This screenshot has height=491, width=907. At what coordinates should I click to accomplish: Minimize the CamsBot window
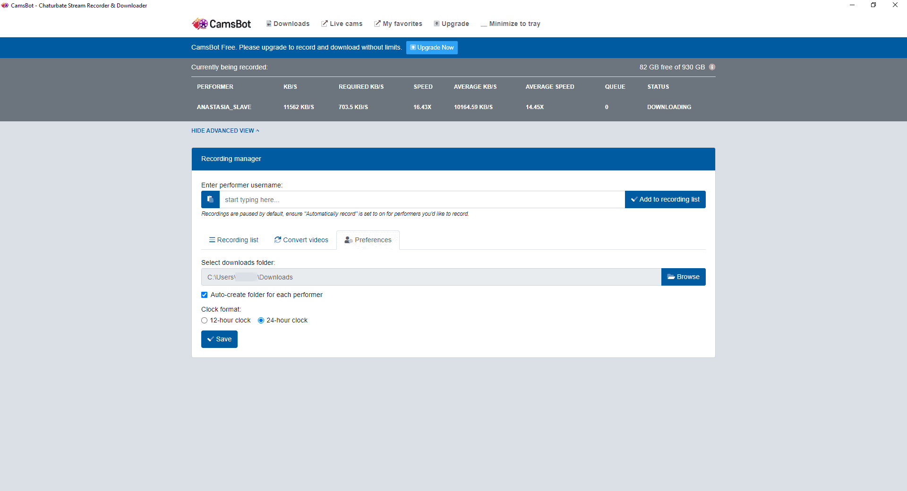[x=852, y=5]
